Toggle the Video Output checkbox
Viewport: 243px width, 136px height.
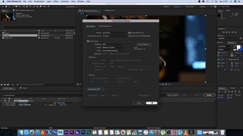(x=88, y=41)
